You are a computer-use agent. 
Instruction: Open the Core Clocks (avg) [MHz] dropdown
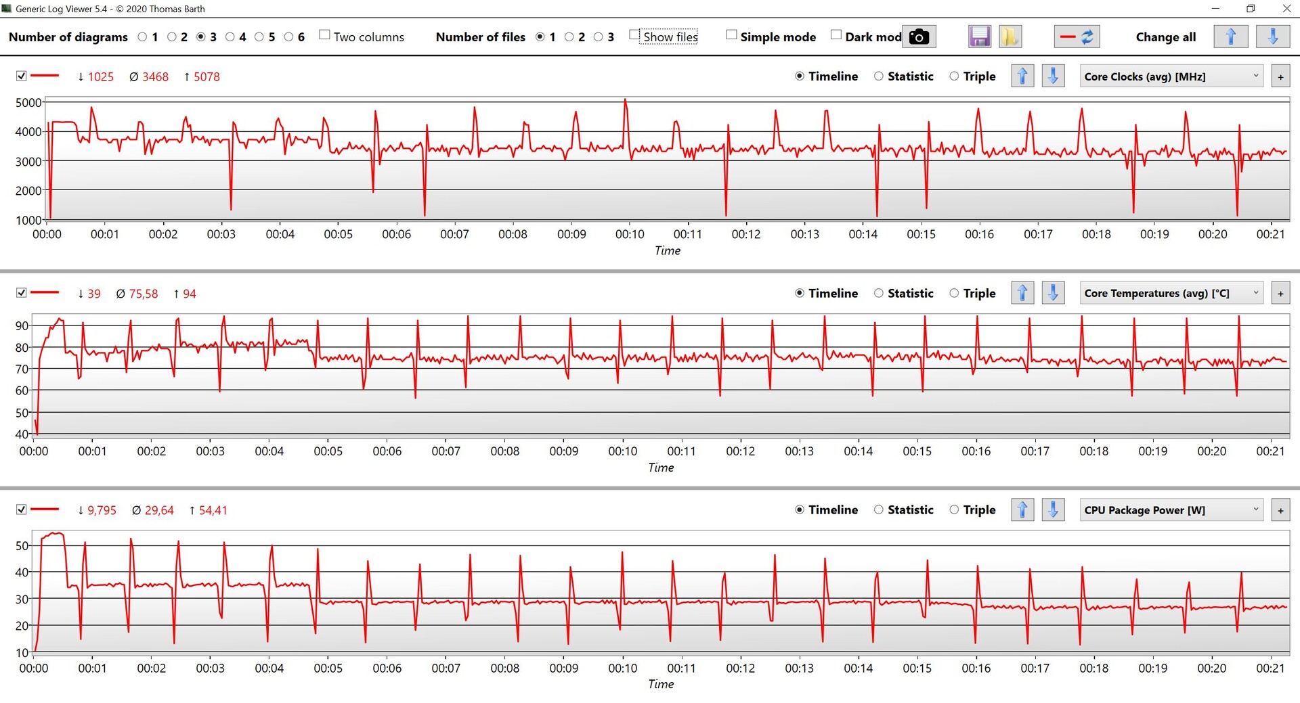(x=1171, y=76)
